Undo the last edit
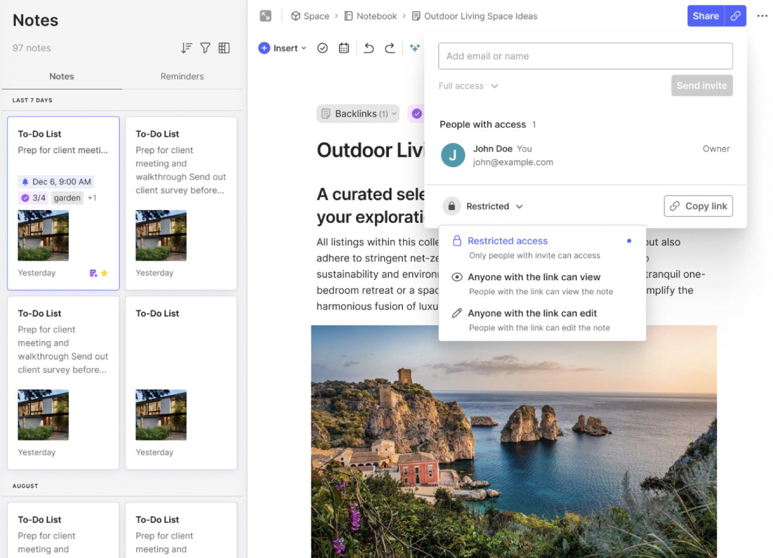The height and width of the screenshot is (558, 773). pos(369,48)
